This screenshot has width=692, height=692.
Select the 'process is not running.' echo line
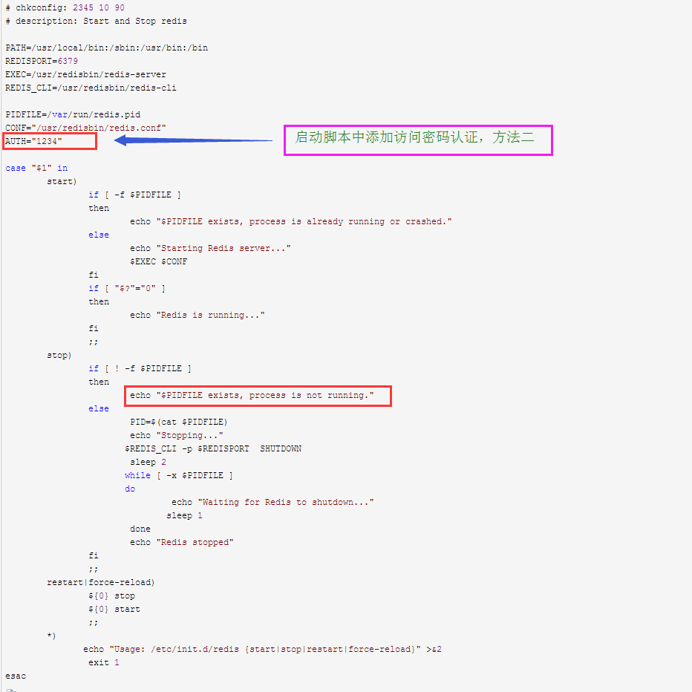tap(252, 396)
